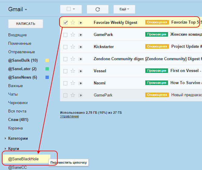This screenshot has width=202, height=170.
Task: Open Чаты folder
Action: 13,94
